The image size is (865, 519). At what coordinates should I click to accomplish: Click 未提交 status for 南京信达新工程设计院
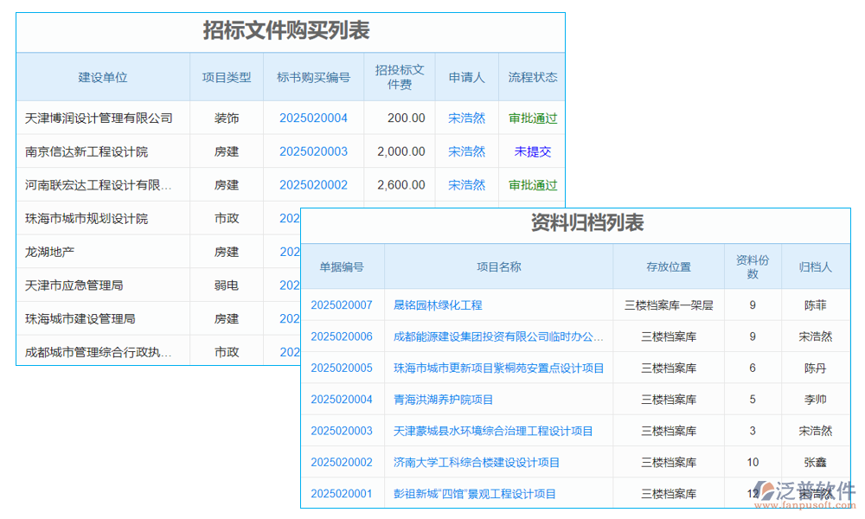[532, 151]
